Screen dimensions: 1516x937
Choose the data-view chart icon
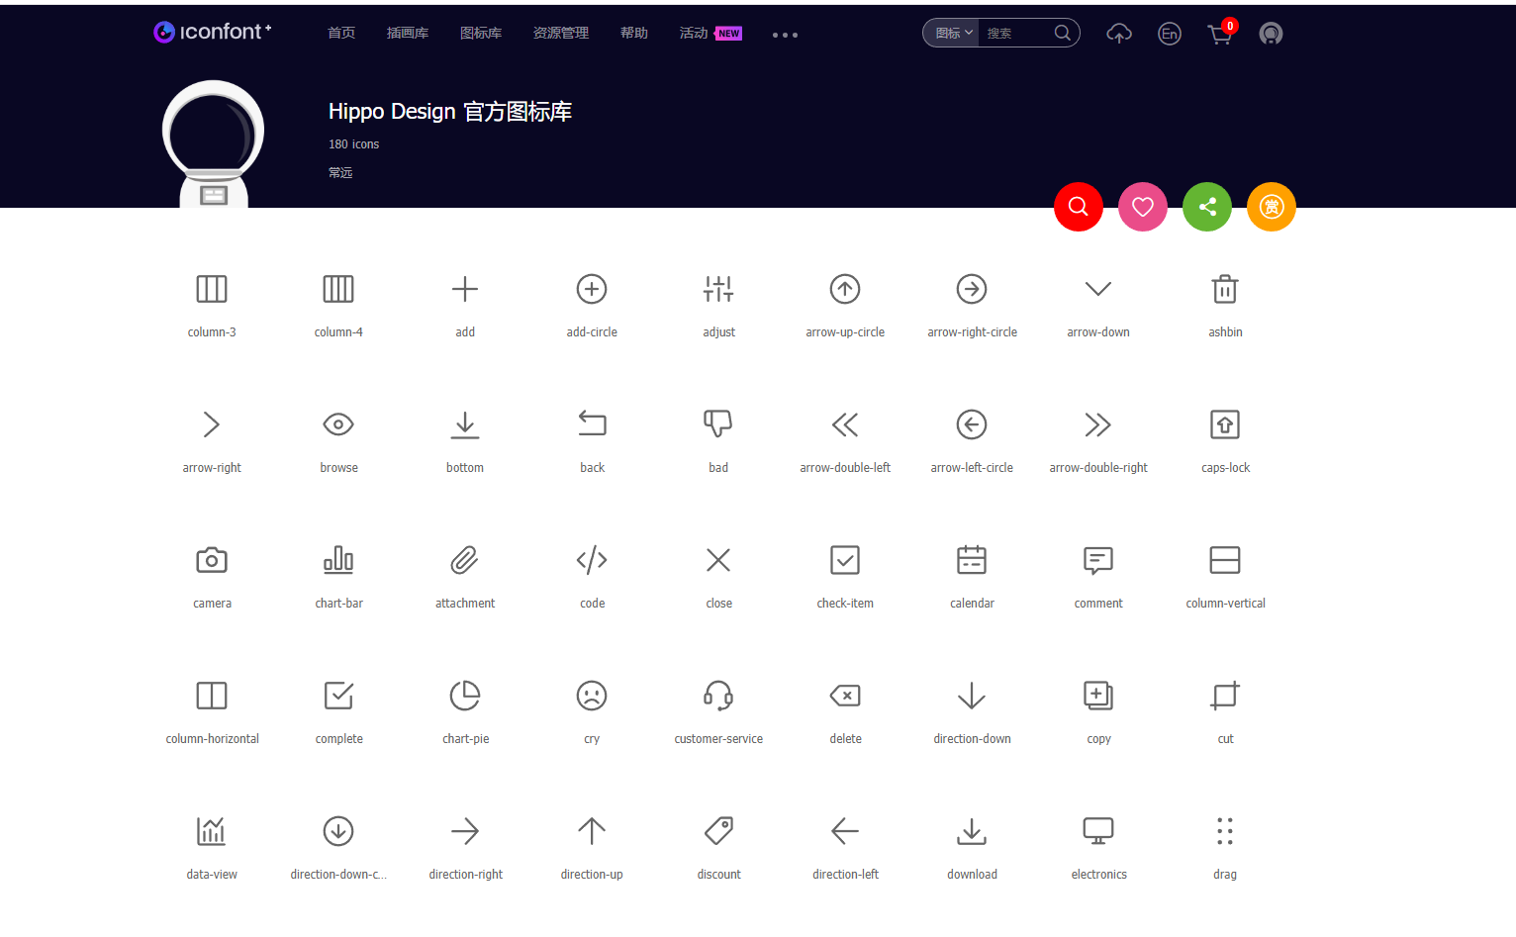tap(212, 831)
